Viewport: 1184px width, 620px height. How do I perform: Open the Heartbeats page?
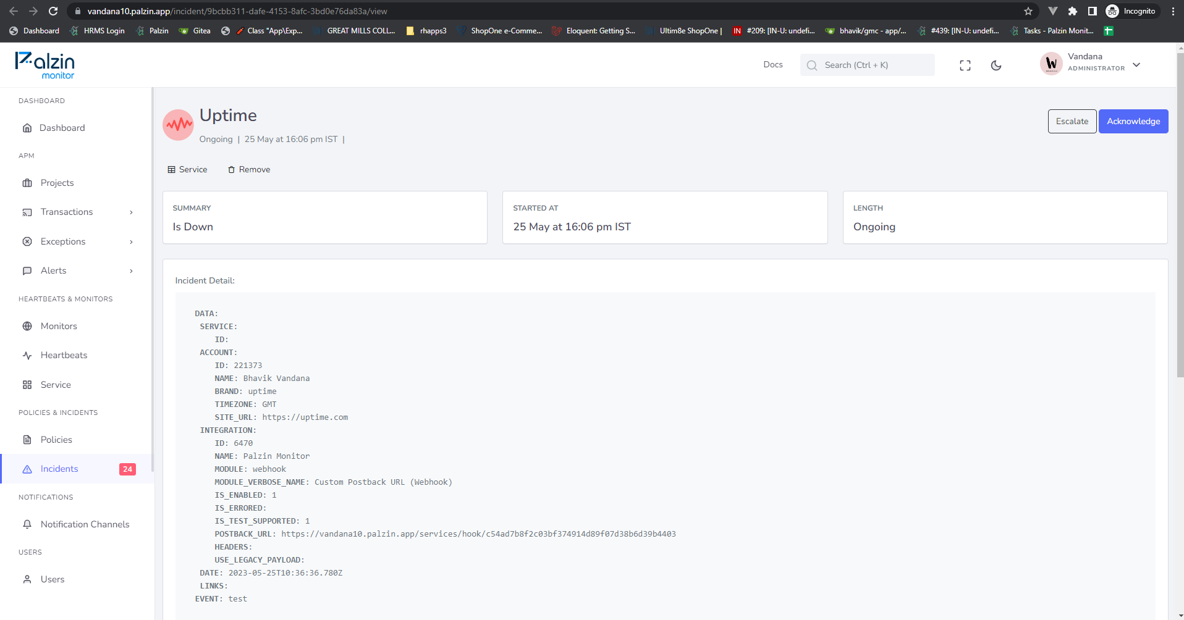(x=64, y=355)
